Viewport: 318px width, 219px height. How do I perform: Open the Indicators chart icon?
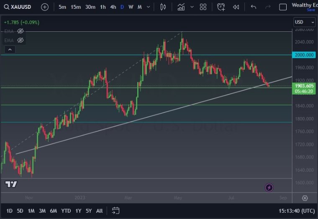pos(181,7)
